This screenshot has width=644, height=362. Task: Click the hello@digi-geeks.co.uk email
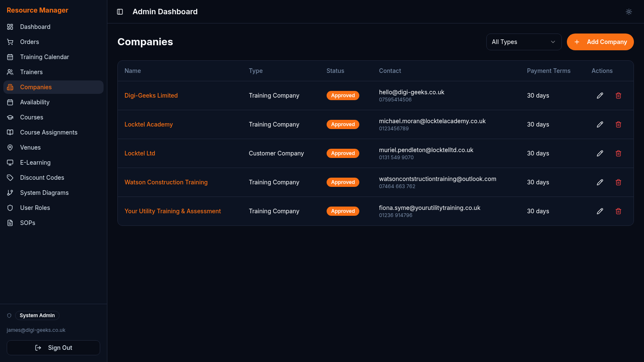pos(412,92)
